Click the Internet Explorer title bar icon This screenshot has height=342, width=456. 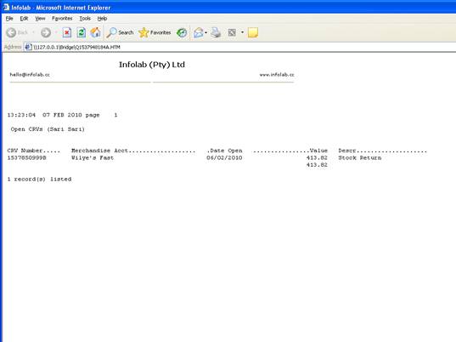pyautogui.click(x=6, y=7)
